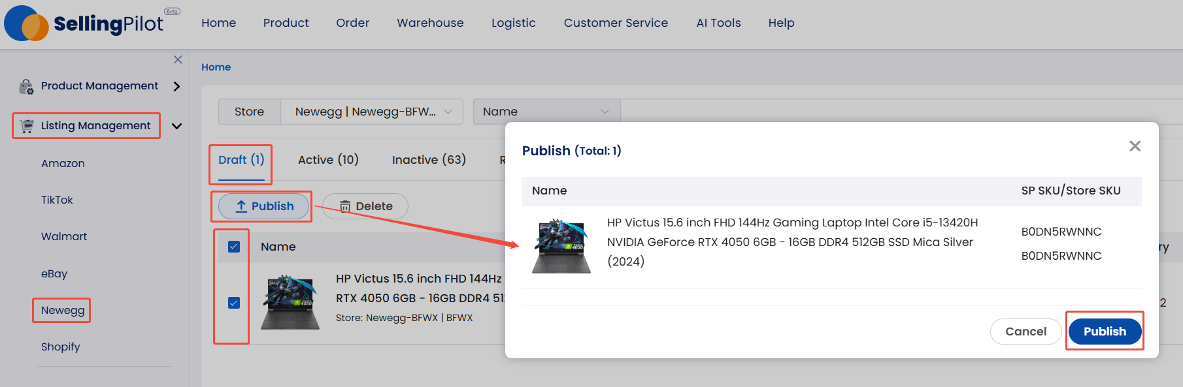The image size is (1183, 387).
Task: Click the laptop thumbnail in the Publish dialog
Action: (x=561, y=246)
